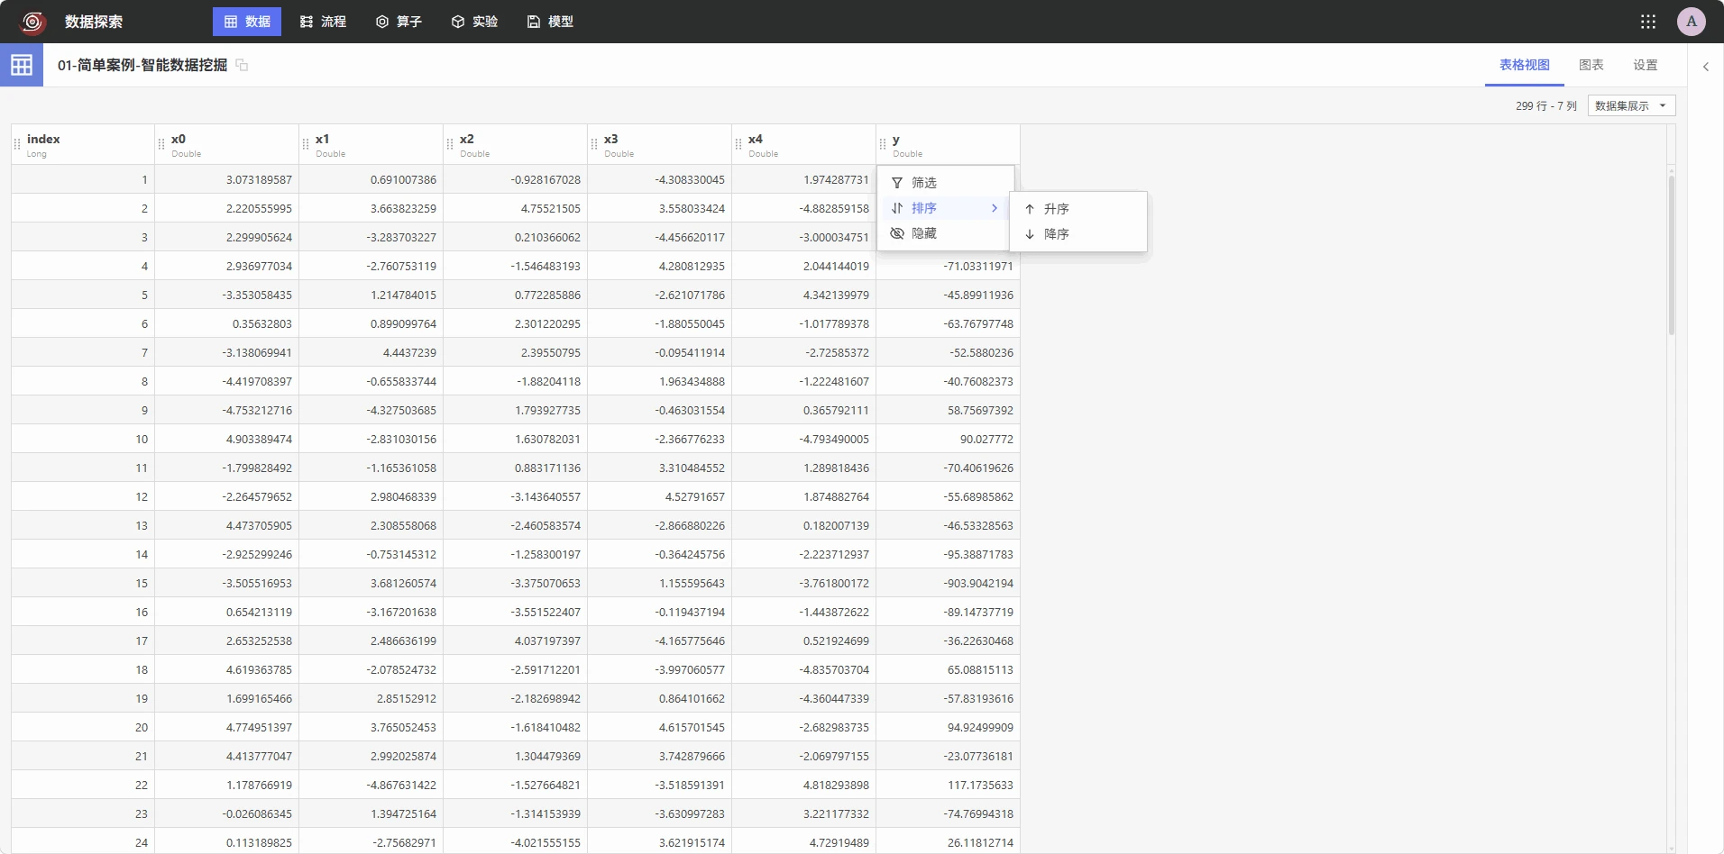Open 模型 tab in top navigation
Viewport: 1724px width, 854px height.
(550, 22)
